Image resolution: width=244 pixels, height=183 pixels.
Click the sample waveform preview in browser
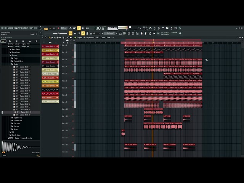[21, 147]
